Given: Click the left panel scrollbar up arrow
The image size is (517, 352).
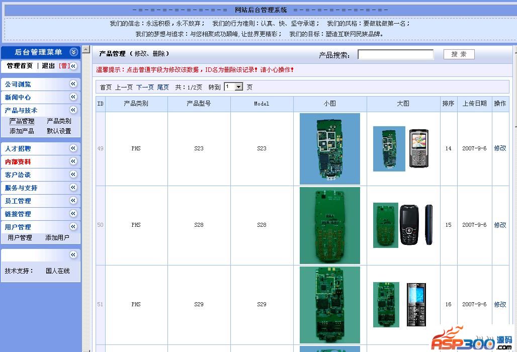Looking at the screenshot, I should pyautogui.click(x=85, y=49).
